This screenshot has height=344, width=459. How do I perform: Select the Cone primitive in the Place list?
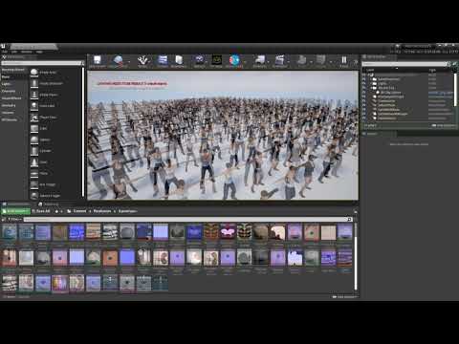pyautogui.click(x=55, y=162)
